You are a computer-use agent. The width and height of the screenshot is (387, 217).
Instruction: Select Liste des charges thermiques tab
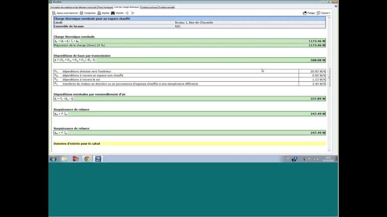point(127,7)
